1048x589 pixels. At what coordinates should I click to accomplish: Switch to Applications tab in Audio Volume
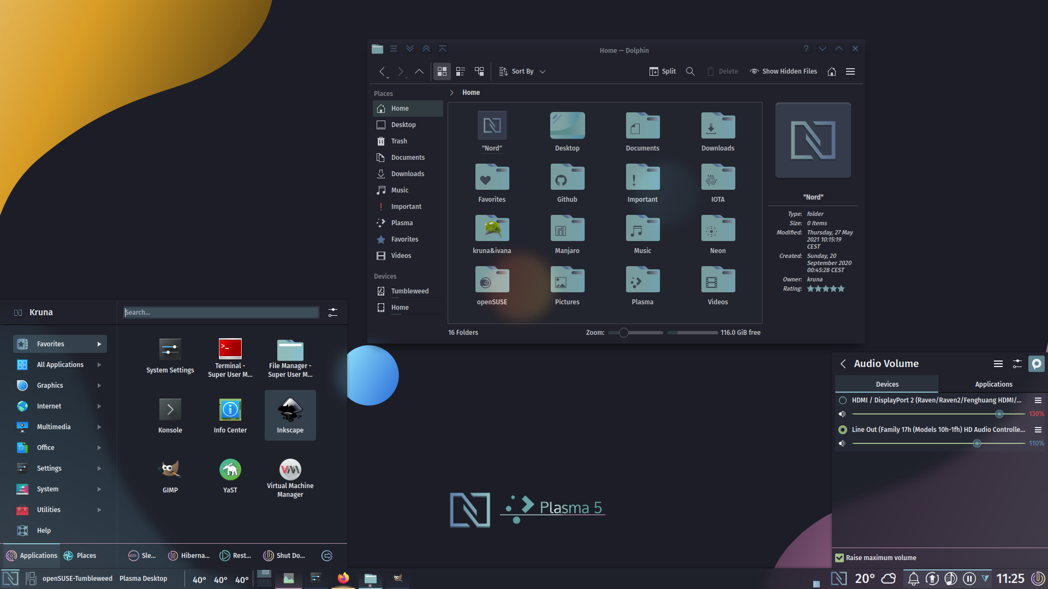click(993, 384)
